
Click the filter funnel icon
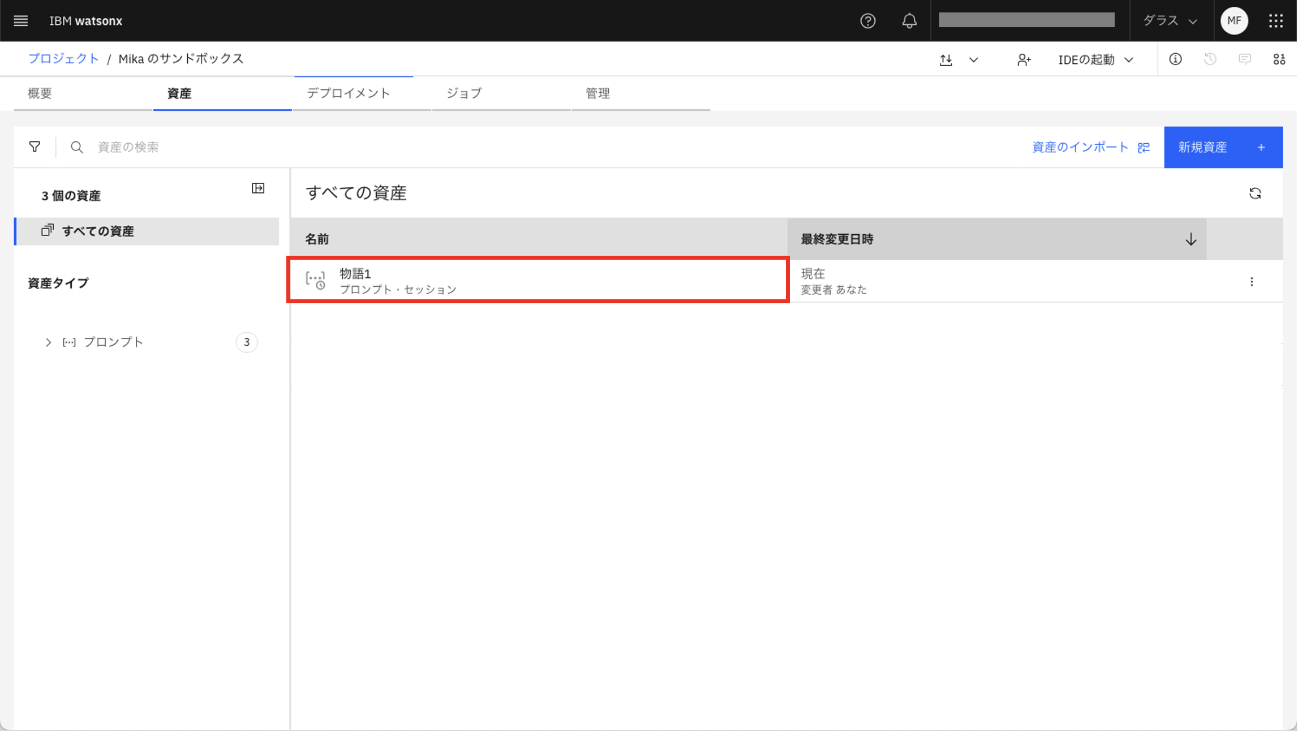point(35,147)
